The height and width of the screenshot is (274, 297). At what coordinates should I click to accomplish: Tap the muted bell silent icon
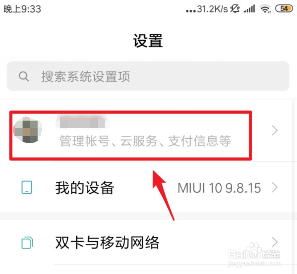pos(235,9)
